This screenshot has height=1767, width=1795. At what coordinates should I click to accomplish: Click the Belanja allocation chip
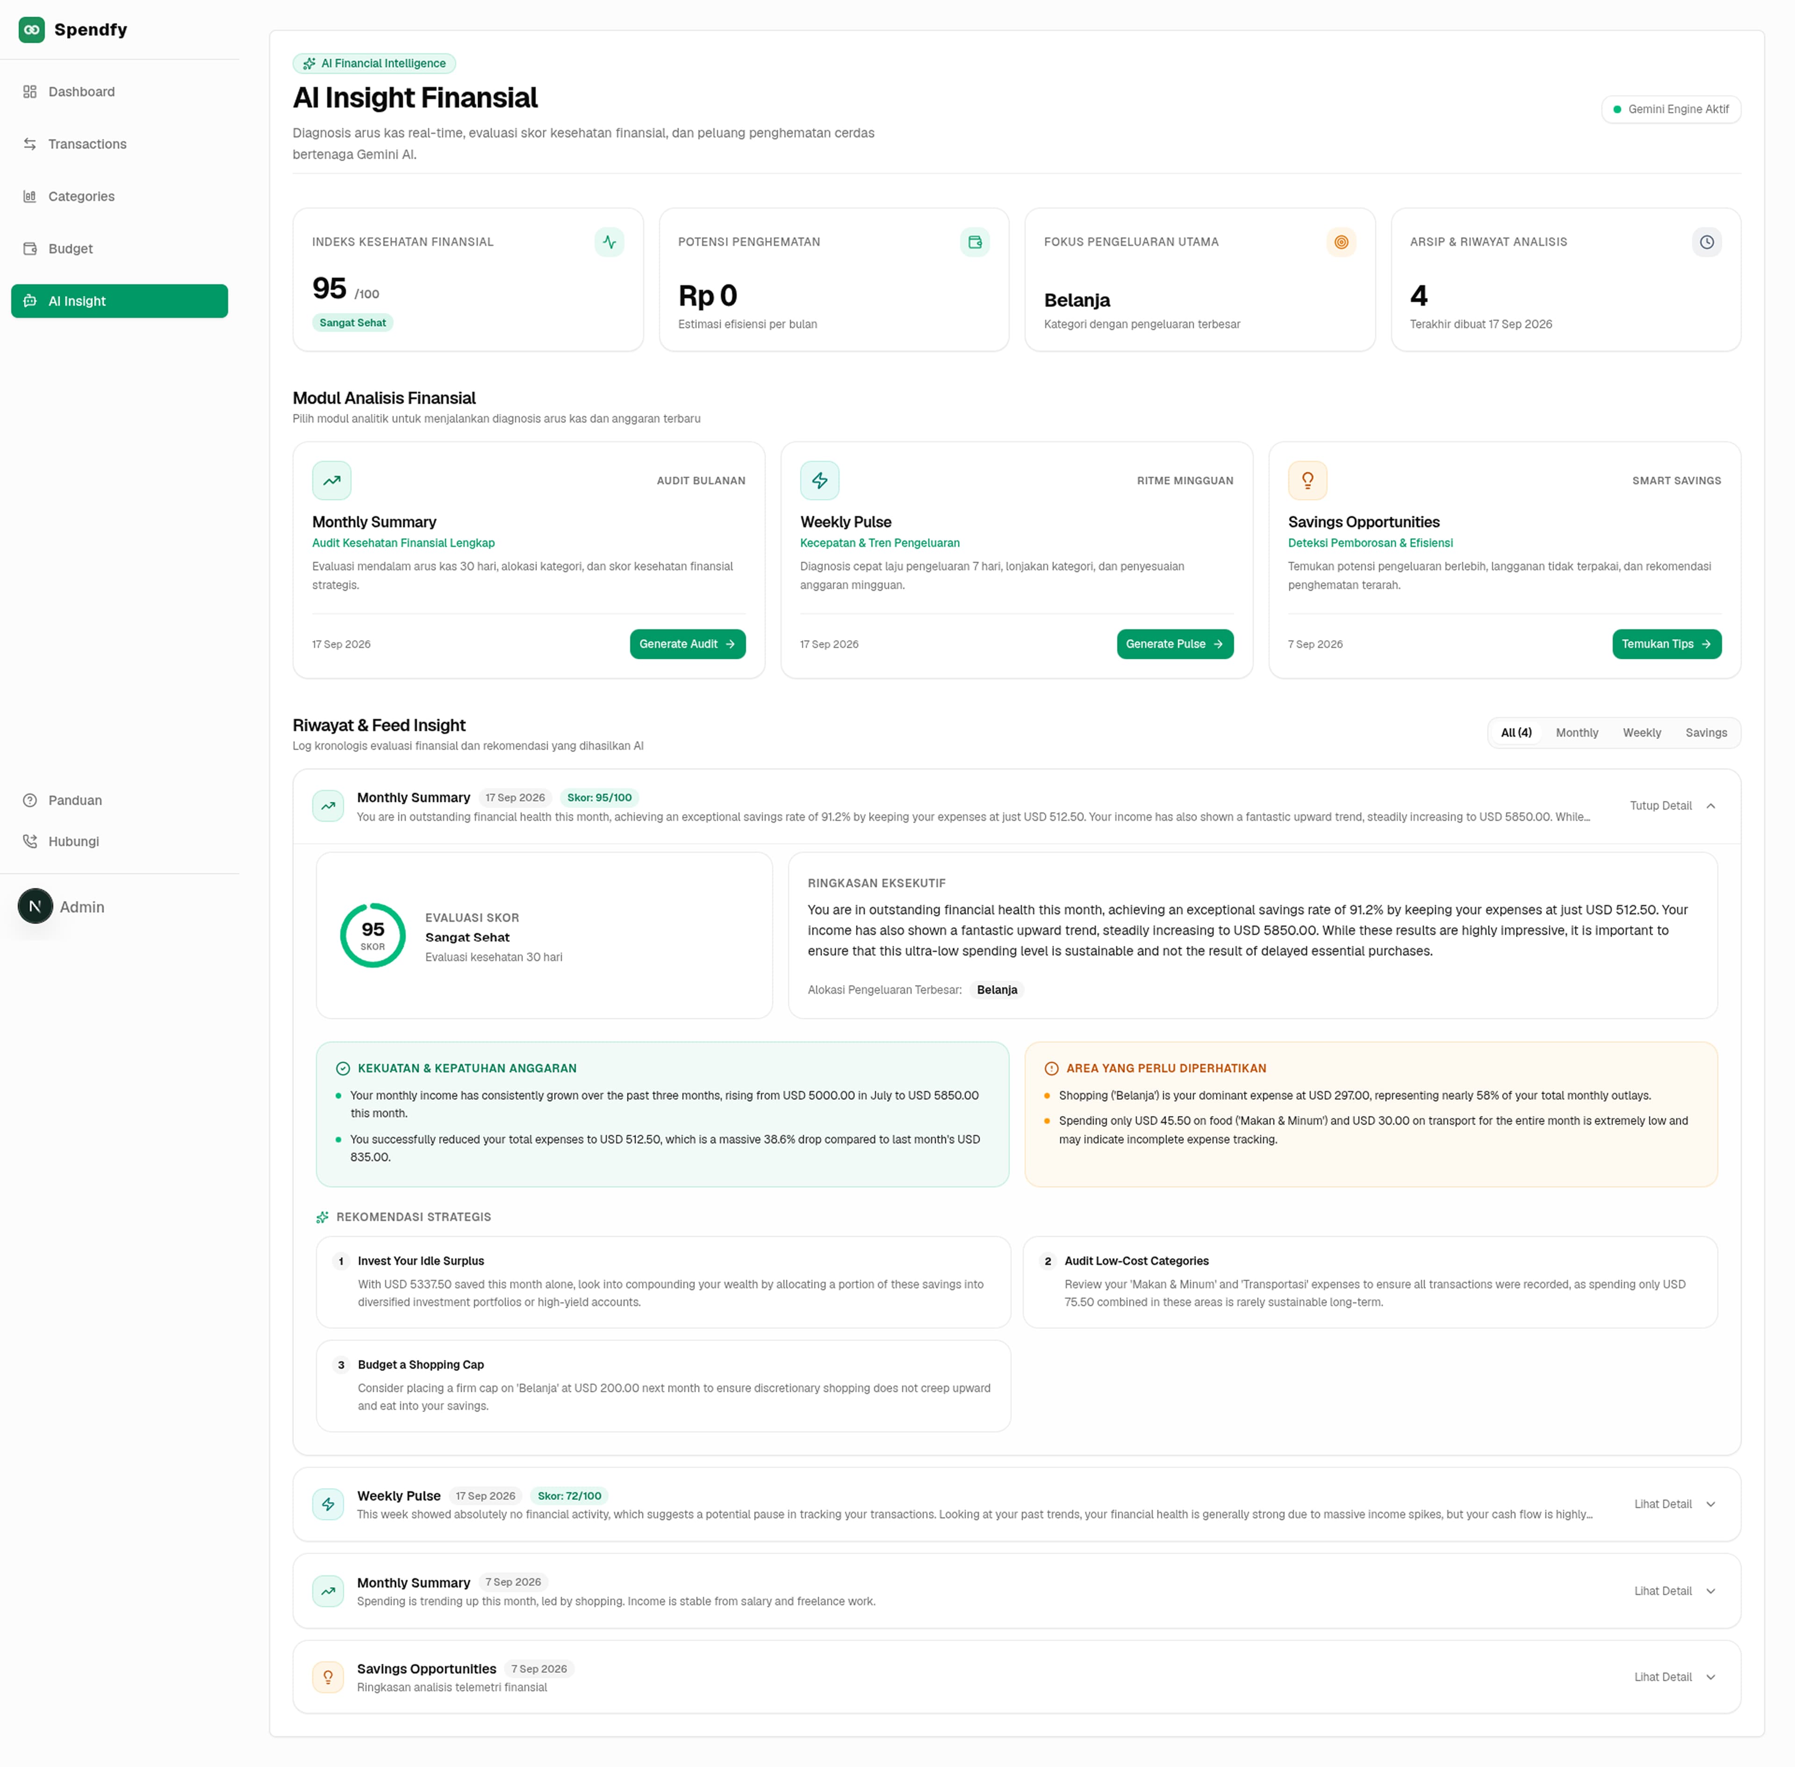tap(997, 990)
